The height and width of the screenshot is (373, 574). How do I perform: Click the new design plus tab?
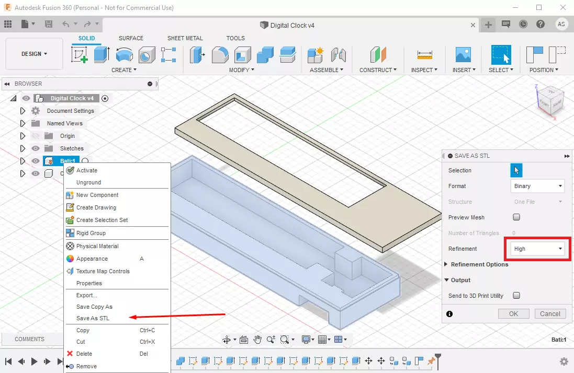488,25
